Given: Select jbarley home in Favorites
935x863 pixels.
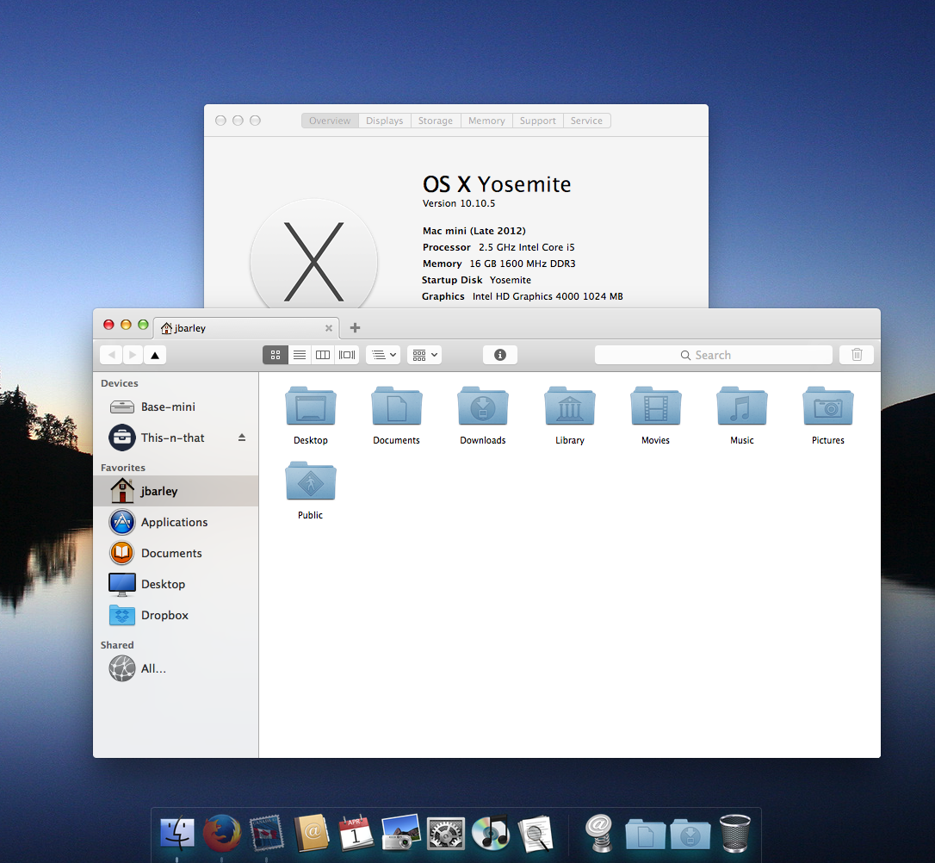Looking at the screenshot, I should click(x=176, y=491).
